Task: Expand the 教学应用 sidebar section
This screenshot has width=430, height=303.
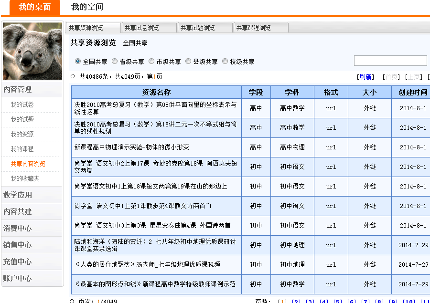Action: [18, 195]
